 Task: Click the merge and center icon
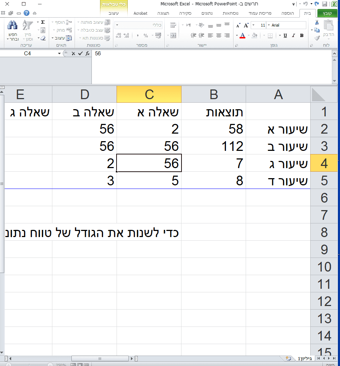(173, 36)
